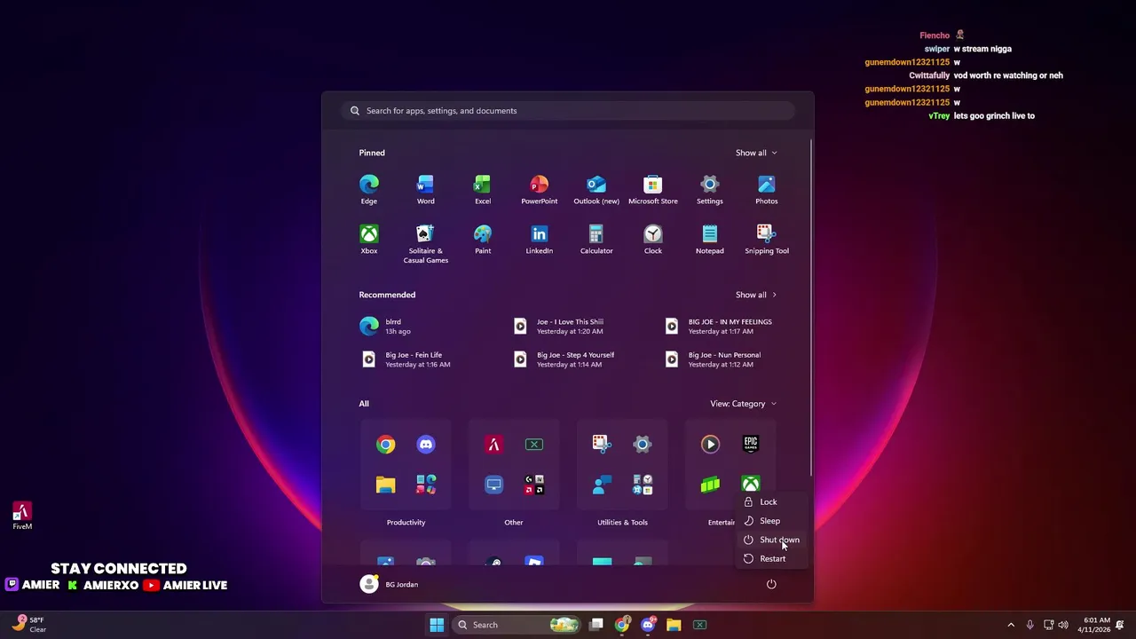Launch the Calculator pinned app
The width and height of the screenshot is (1136, 639).
(x=596, y=239)
